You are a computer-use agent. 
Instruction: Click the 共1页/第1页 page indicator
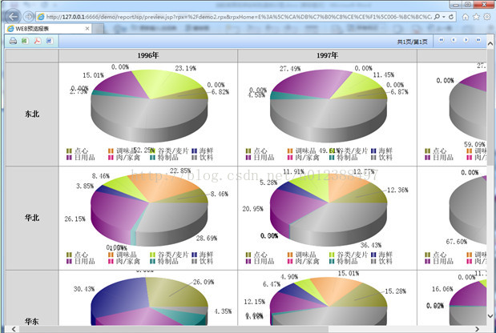click(412, 42)
